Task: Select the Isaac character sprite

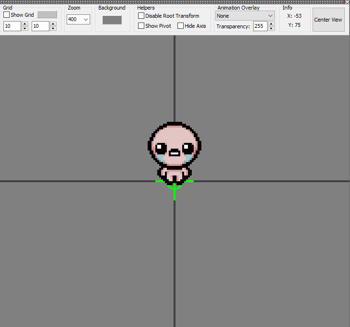Action: (x=175, y=153)
